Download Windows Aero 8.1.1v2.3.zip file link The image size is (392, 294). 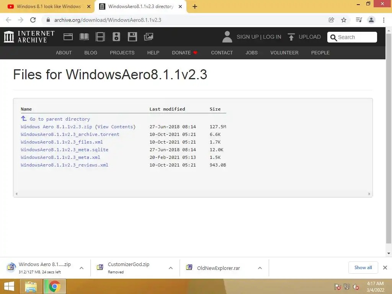(56, 127)
